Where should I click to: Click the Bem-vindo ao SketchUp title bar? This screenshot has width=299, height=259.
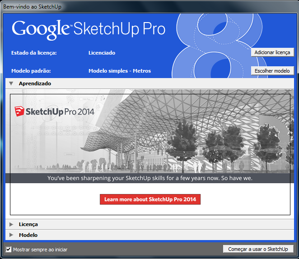(x=149, y=7)
